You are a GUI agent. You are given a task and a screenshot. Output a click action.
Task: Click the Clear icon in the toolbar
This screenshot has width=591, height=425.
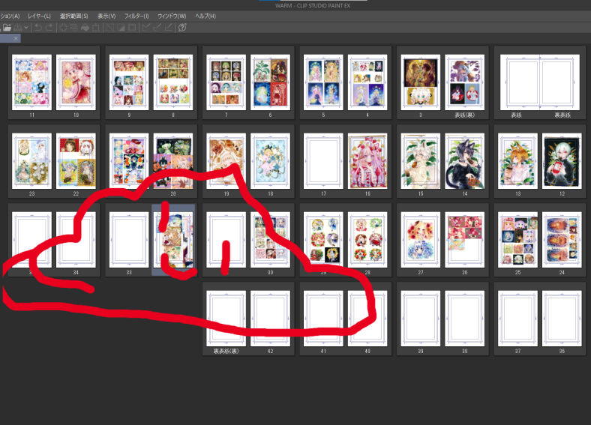pyautogui.click(x=63, y=28)
